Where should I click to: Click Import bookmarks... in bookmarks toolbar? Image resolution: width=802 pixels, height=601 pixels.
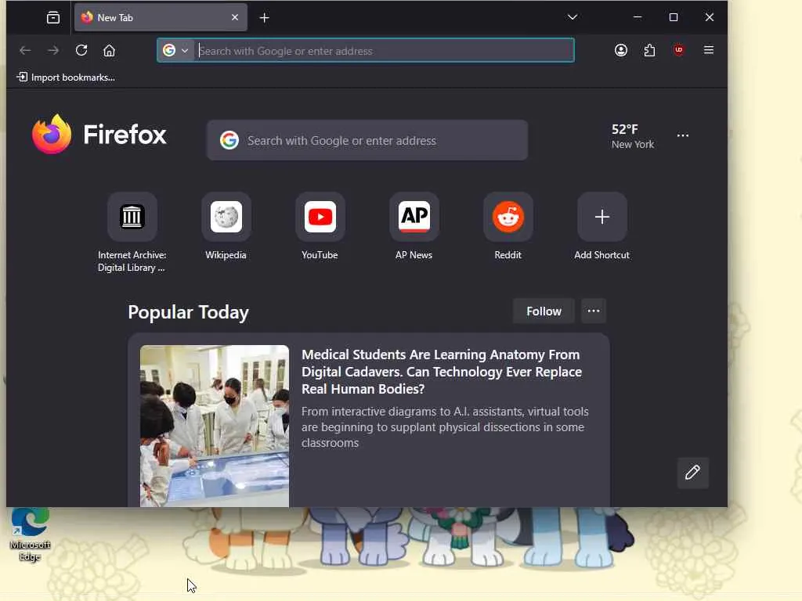66,77
